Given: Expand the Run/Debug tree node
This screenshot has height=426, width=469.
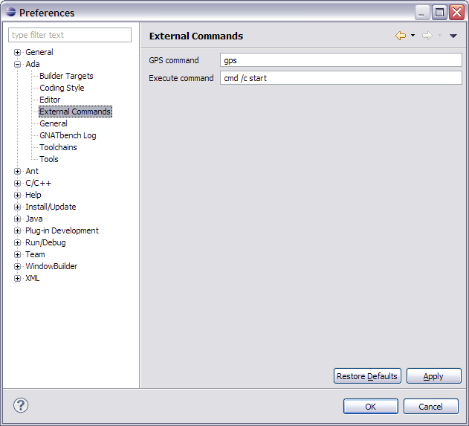Looking at the screenshot, I should (x=17, y=242).
